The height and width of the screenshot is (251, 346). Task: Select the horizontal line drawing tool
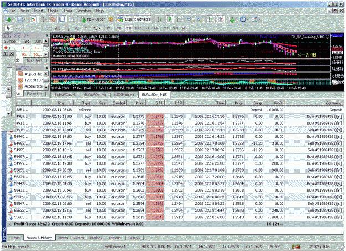pyautogui.click(x=39, y=28)
